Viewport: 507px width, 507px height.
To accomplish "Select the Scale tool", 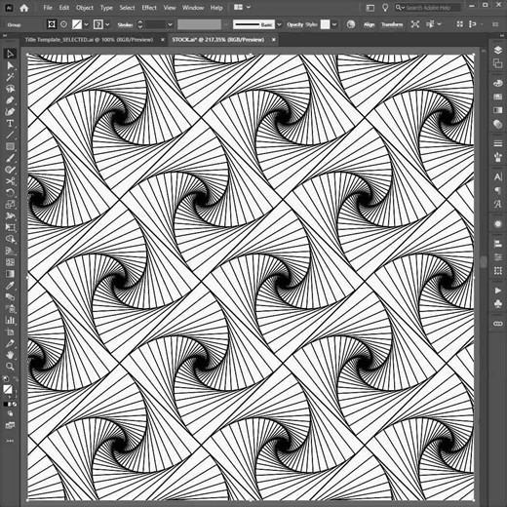I will pos(10,204).
